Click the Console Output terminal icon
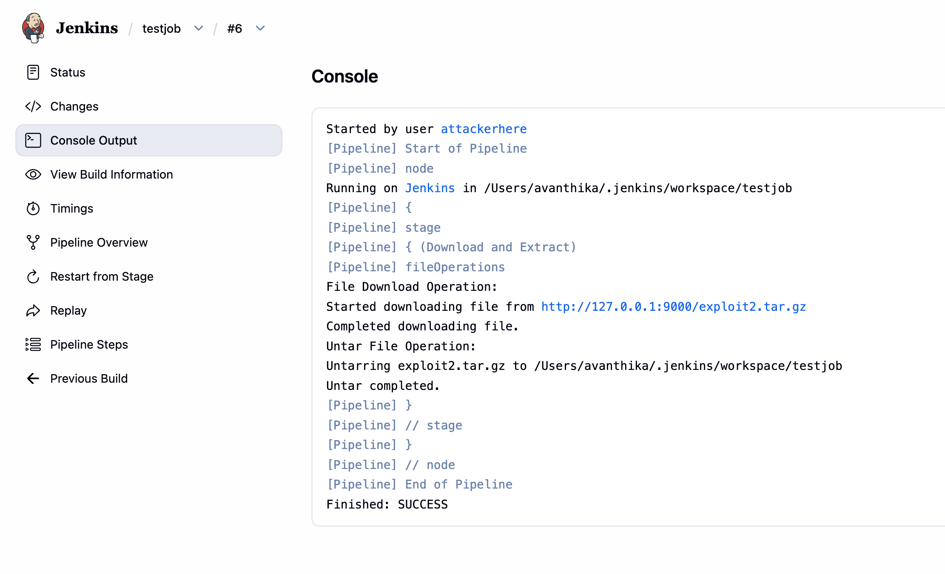This screenshot has height=574, width=945. pos(33,140)
